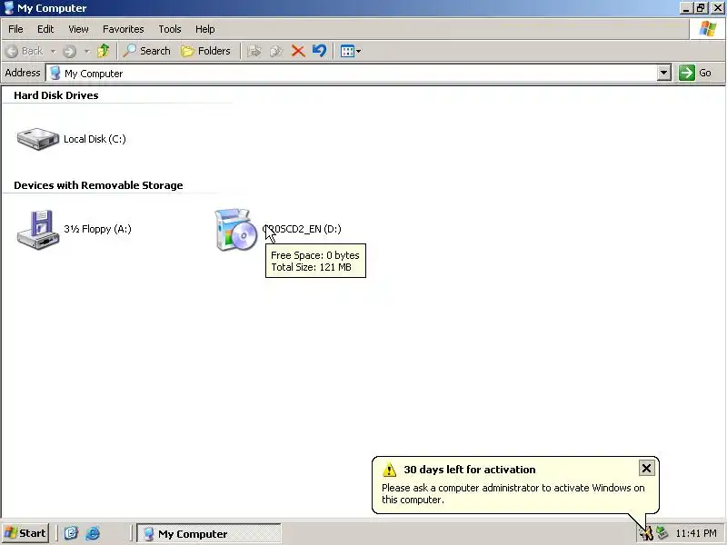Click the My Computer title bar icon

pos(8,8)
